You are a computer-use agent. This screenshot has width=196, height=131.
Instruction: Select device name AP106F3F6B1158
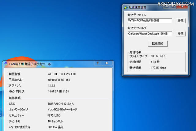[x=59, y=80]
